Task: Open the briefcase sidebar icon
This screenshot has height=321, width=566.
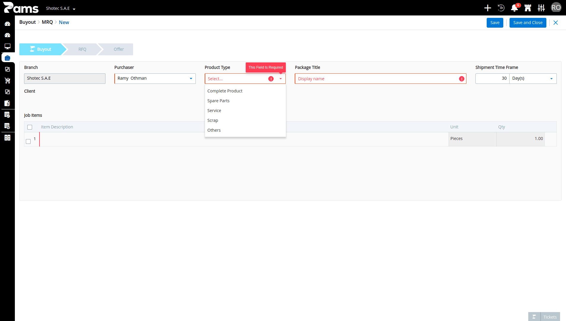Action: [x=7, y=58]
